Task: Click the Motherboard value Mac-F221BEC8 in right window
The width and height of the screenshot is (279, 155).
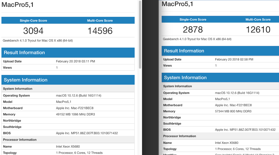Action: [x=233, y=105]
